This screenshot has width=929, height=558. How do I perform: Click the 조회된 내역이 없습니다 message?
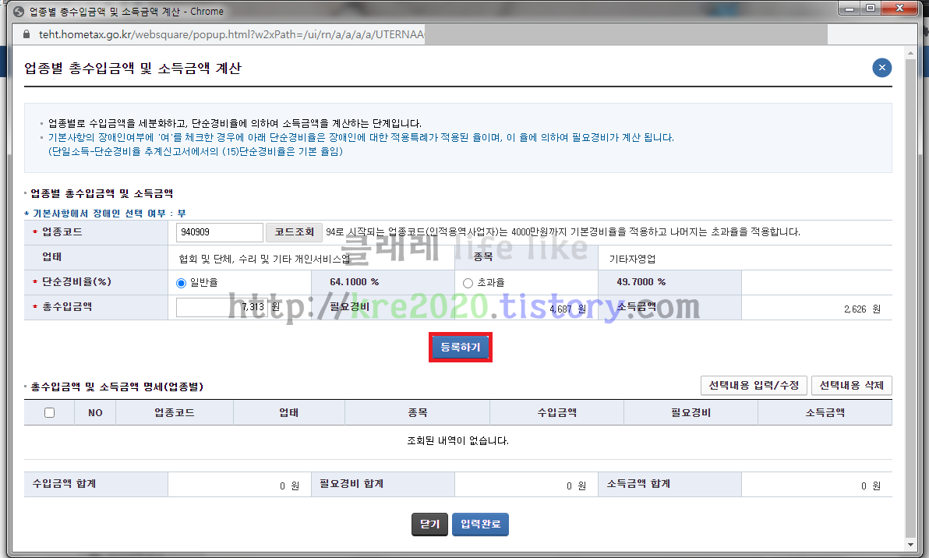(458, 441)
